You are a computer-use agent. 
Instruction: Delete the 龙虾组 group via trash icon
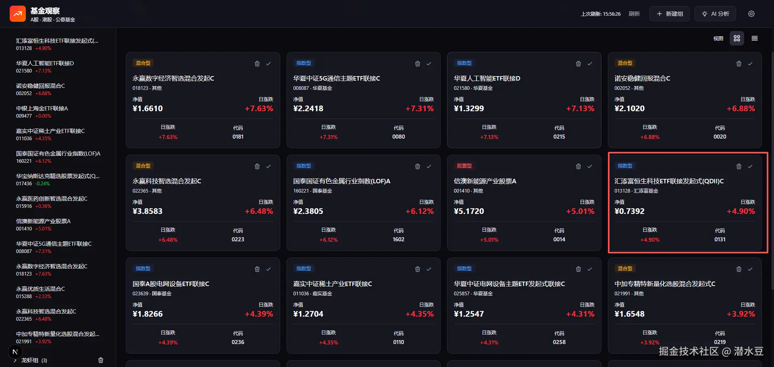pyautogui.click(x=101, y=360)
